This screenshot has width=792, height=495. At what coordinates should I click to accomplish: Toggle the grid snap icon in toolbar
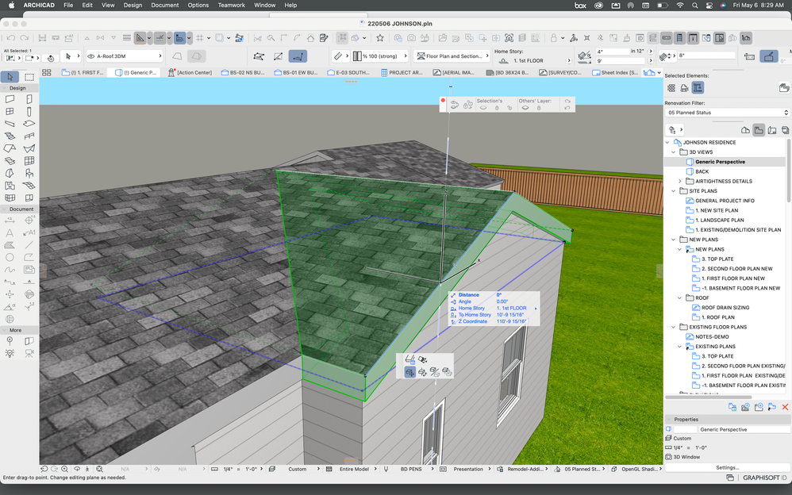[x=201, y=38]
